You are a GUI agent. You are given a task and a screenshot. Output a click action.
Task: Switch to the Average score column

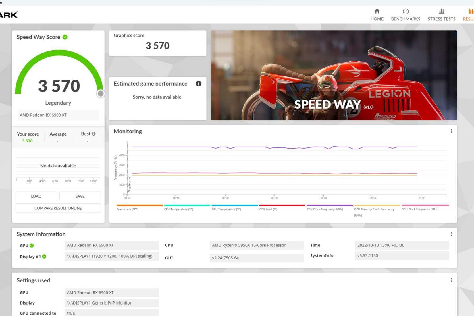click(58, 134)
